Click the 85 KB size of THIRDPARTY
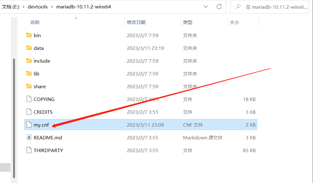This screenshot has height=183, width=313. pos(249,150)
